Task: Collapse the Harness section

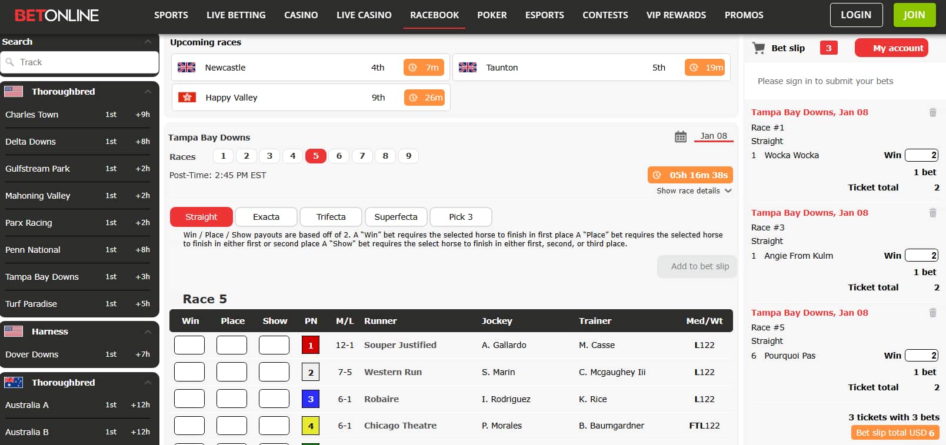Action: tap(148, 332)
